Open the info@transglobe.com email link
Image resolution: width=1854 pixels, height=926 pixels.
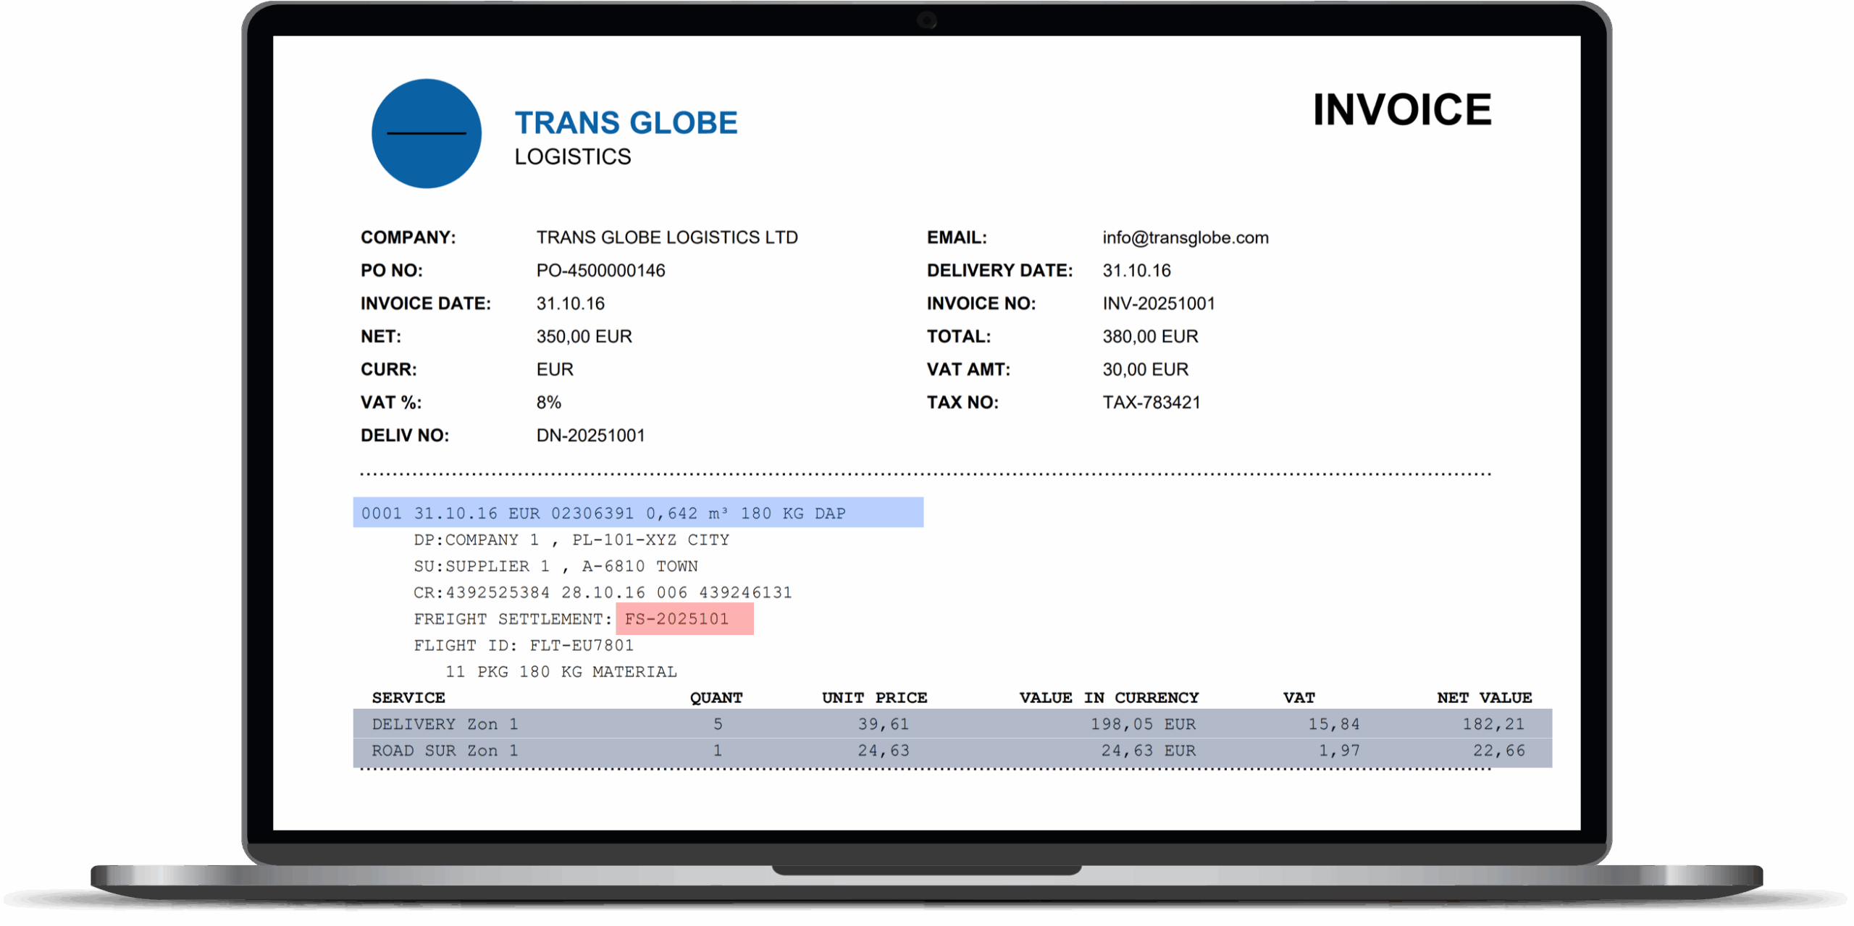[1186, 237]
